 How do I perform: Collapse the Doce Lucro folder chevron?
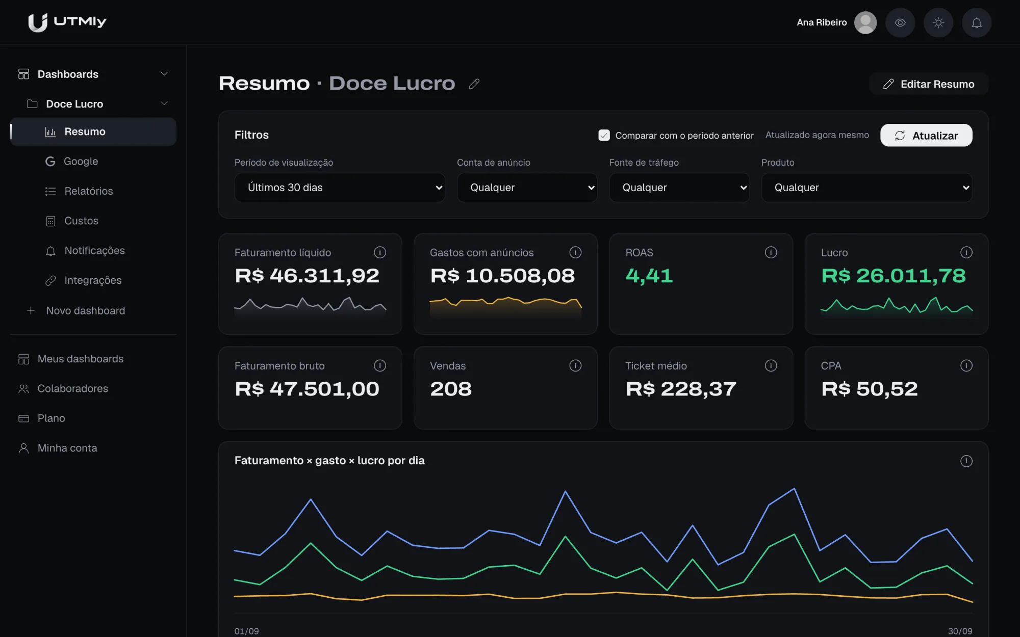tap(164, 103)
